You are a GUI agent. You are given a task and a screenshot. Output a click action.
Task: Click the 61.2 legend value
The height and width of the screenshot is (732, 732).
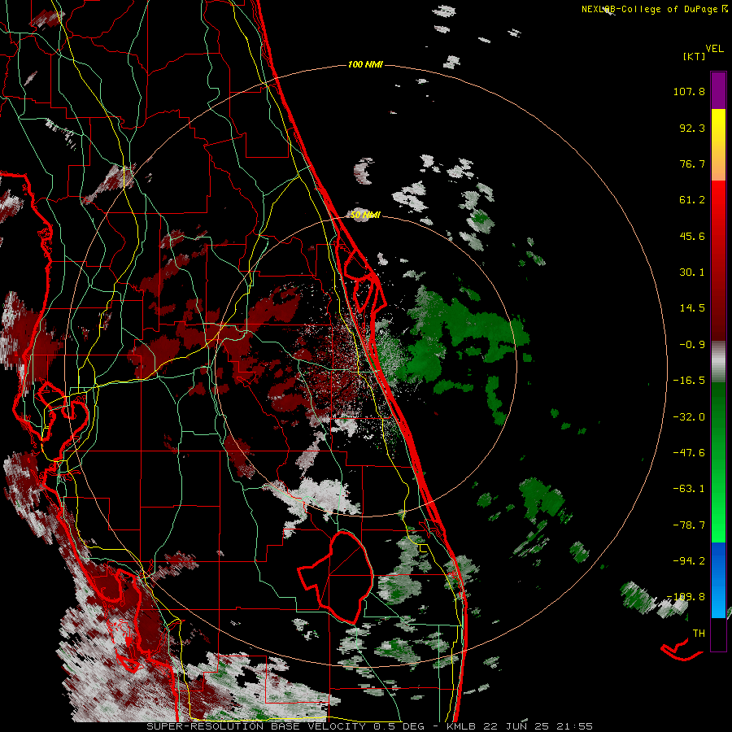[692, 200]
